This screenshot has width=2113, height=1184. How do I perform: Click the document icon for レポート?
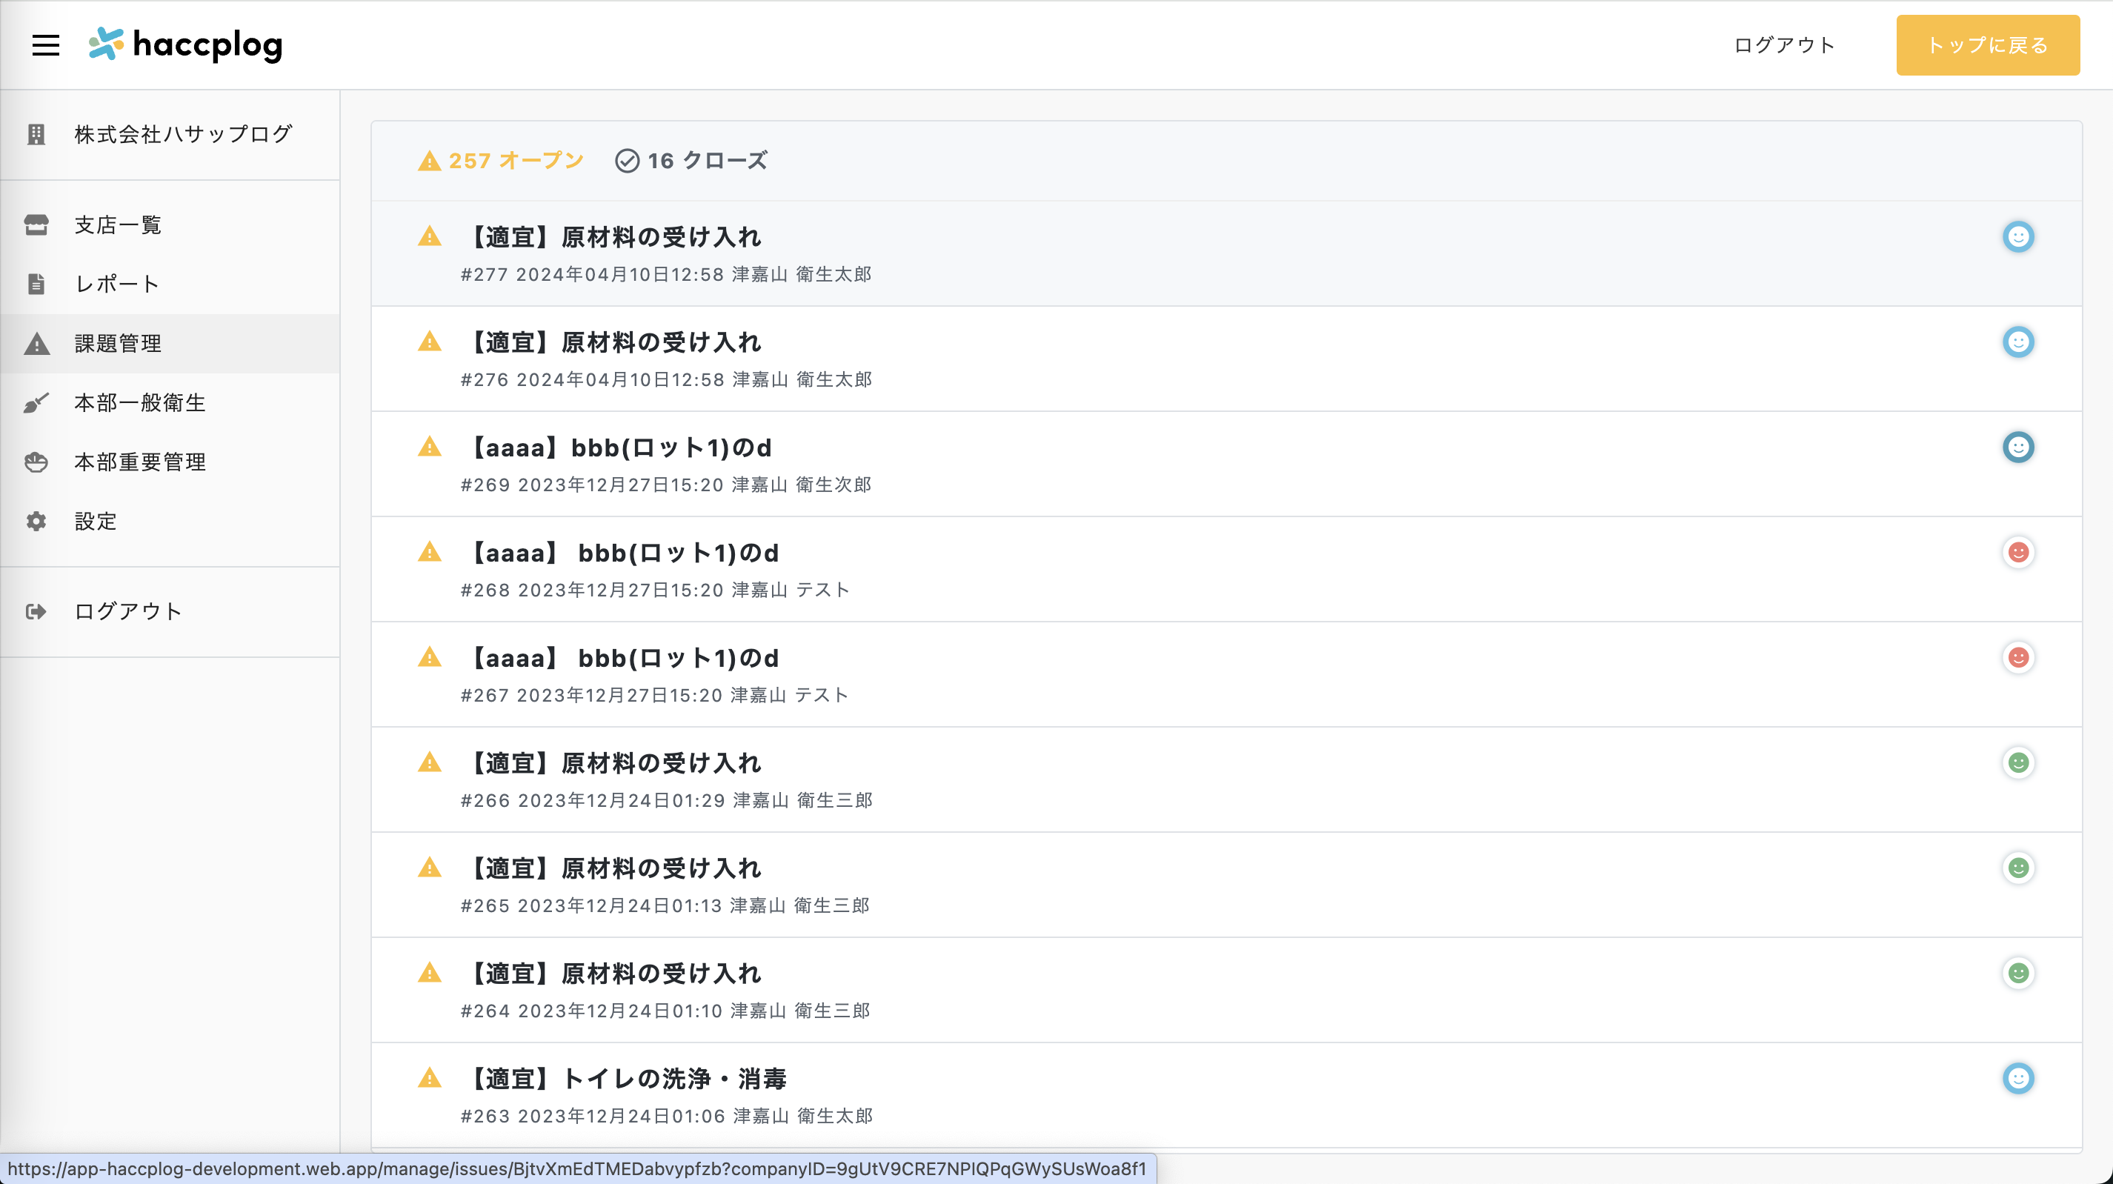click(36, 284)
